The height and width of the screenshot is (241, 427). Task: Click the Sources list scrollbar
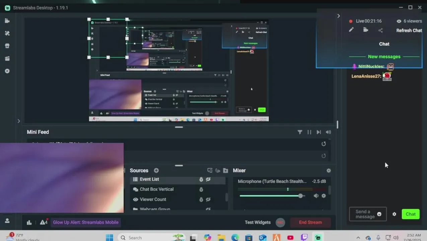coord(227,197)
